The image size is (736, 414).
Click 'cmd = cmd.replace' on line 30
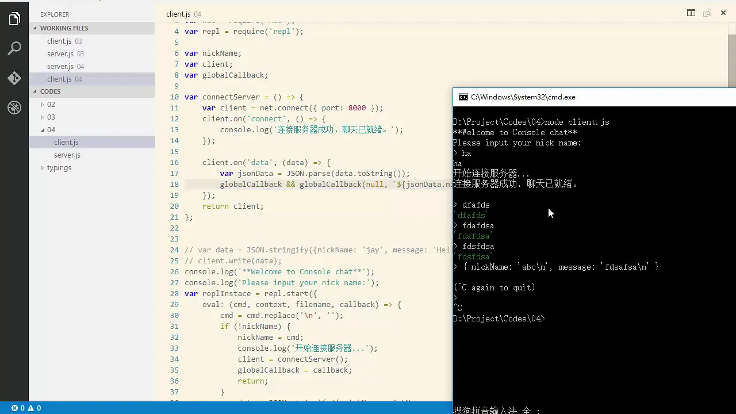pos(281,316)
